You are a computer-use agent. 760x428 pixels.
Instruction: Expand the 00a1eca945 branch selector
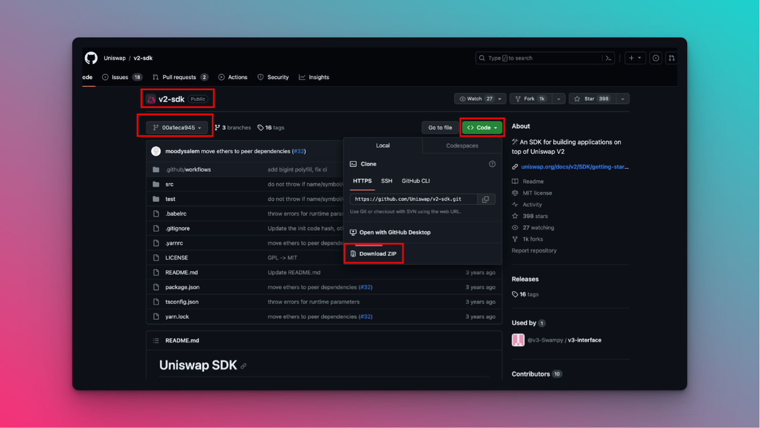point(177,127)
